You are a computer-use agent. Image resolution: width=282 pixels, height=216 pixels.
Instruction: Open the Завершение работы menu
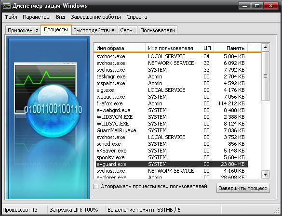click(96, 17)
